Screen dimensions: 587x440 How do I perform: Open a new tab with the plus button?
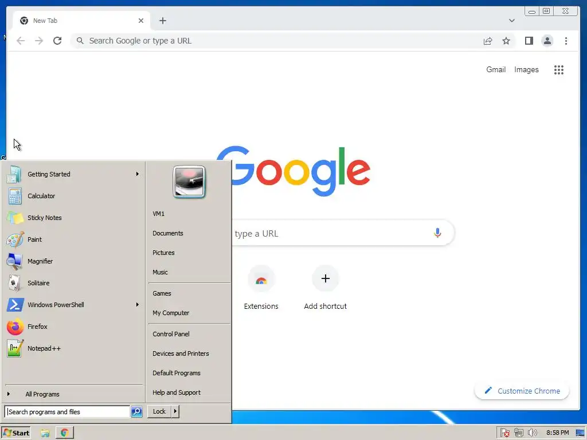pos(162,21)
